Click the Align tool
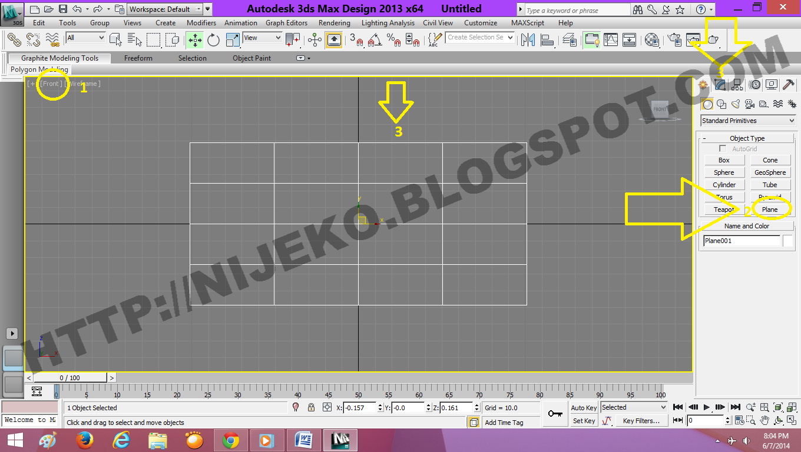The image size is (801, 452). 547,39
